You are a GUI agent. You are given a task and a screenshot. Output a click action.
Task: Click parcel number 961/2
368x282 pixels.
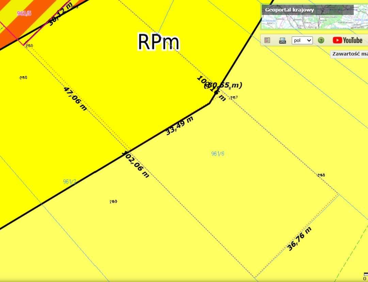tap(70, 182)
